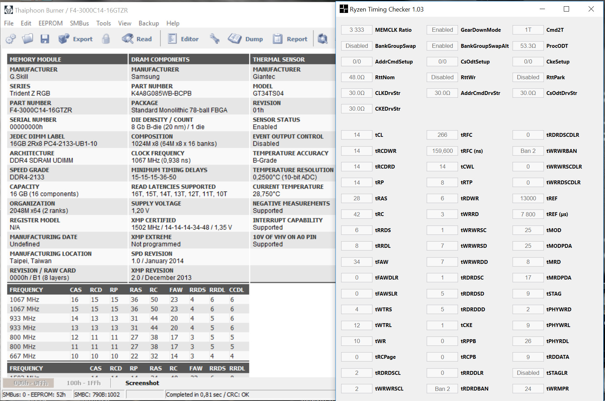Click the current temperature value 28,750°C
This screenshot has height=401, width=605.
tap(266, 194)
